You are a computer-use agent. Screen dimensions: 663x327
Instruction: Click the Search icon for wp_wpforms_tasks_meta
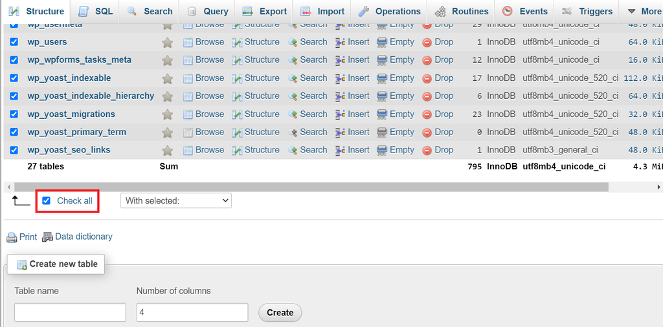293,60
